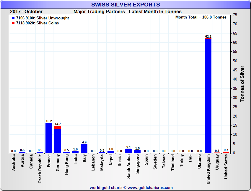Click the Saudi Arabia bar
251x191 pixels.
point(128,151)
